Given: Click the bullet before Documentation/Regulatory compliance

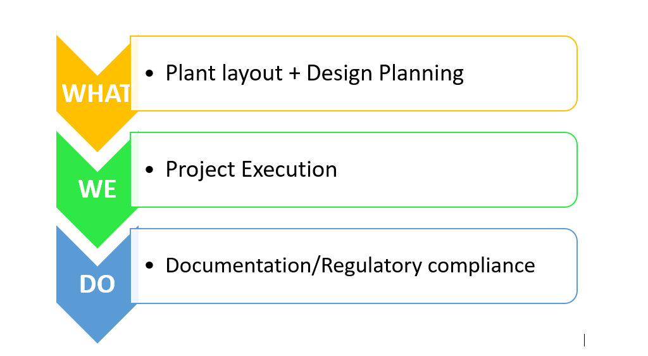Looking at the screenshot, I should pyautogui.click(x=149, y=265).
